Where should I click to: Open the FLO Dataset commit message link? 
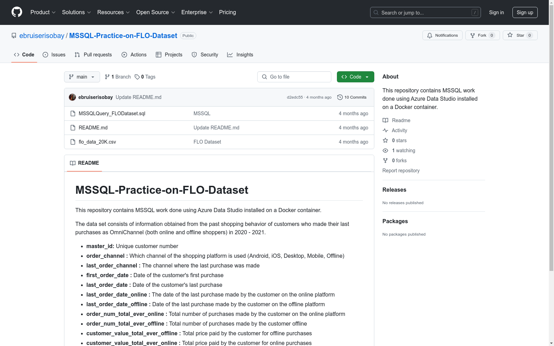pos(207,142)
